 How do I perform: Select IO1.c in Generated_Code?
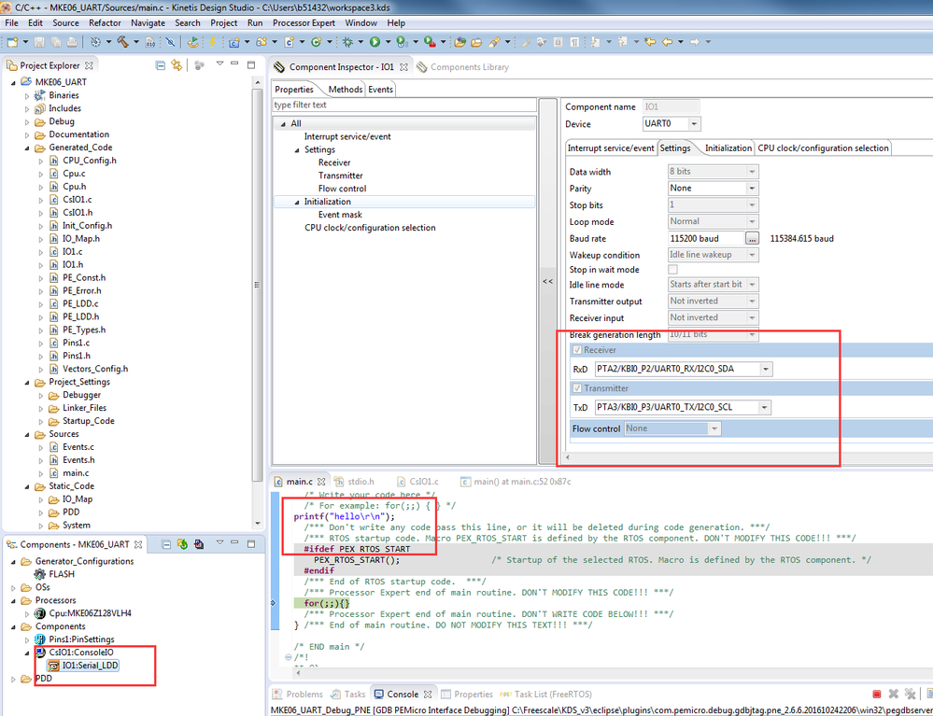coord(72,251)
